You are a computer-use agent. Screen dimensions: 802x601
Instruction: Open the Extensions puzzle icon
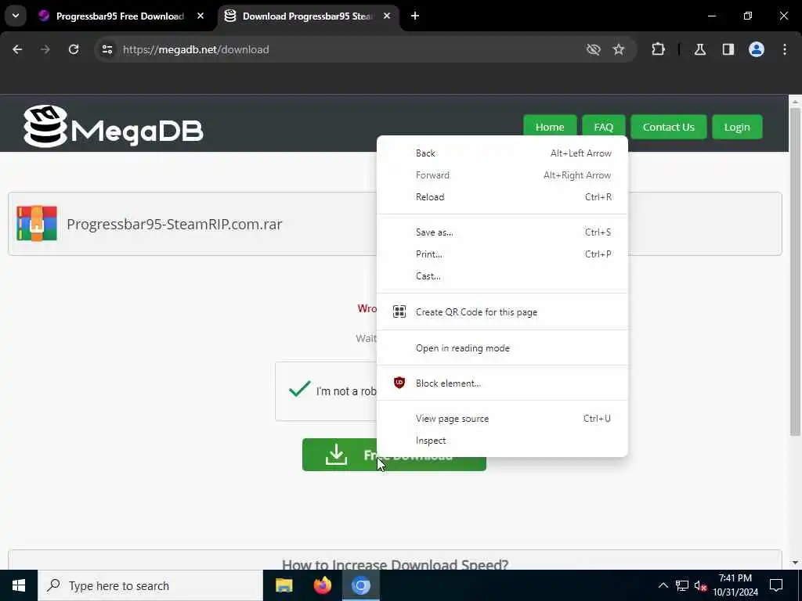(658, 49)
